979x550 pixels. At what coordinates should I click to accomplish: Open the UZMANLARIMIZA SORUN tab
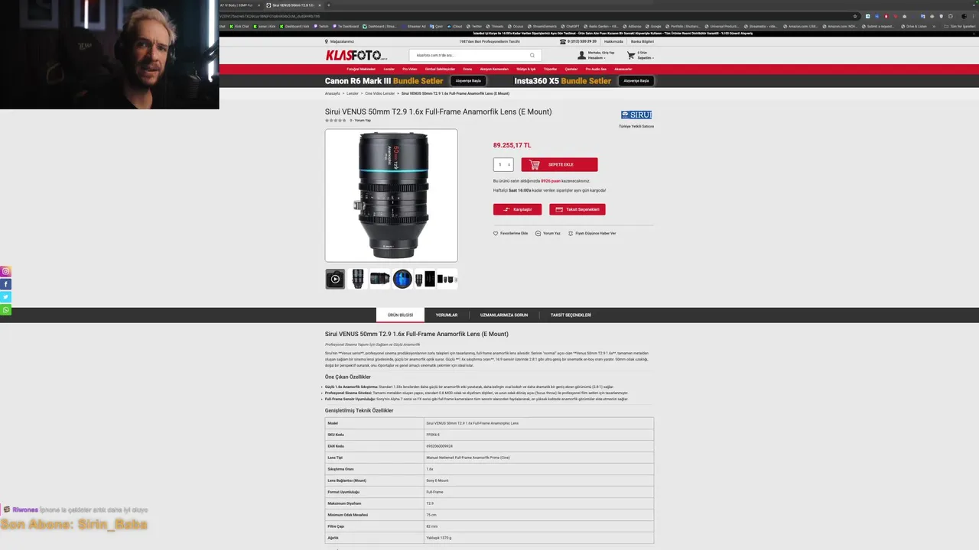click(x=504, y=315)
